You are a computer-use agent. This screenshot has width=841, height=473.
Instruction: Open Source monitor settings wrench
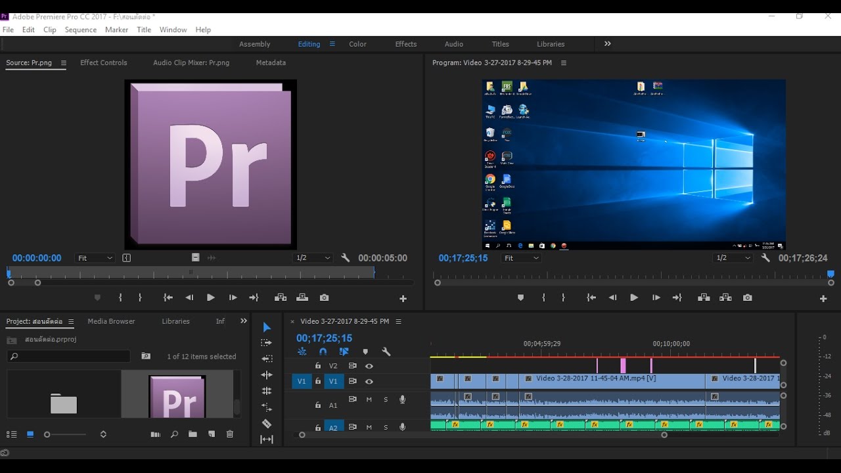click(x=346, y=258)
